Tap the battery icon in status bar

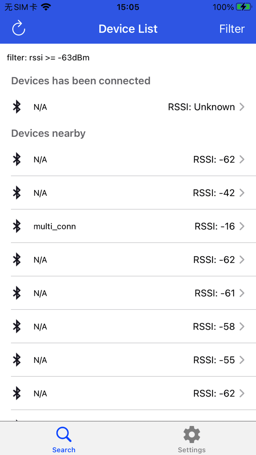(x=244, y=7)
